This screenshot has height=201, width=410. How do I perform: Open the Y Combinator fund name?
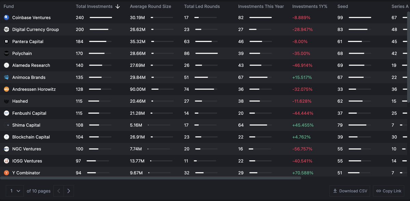(x=26, y=173)
